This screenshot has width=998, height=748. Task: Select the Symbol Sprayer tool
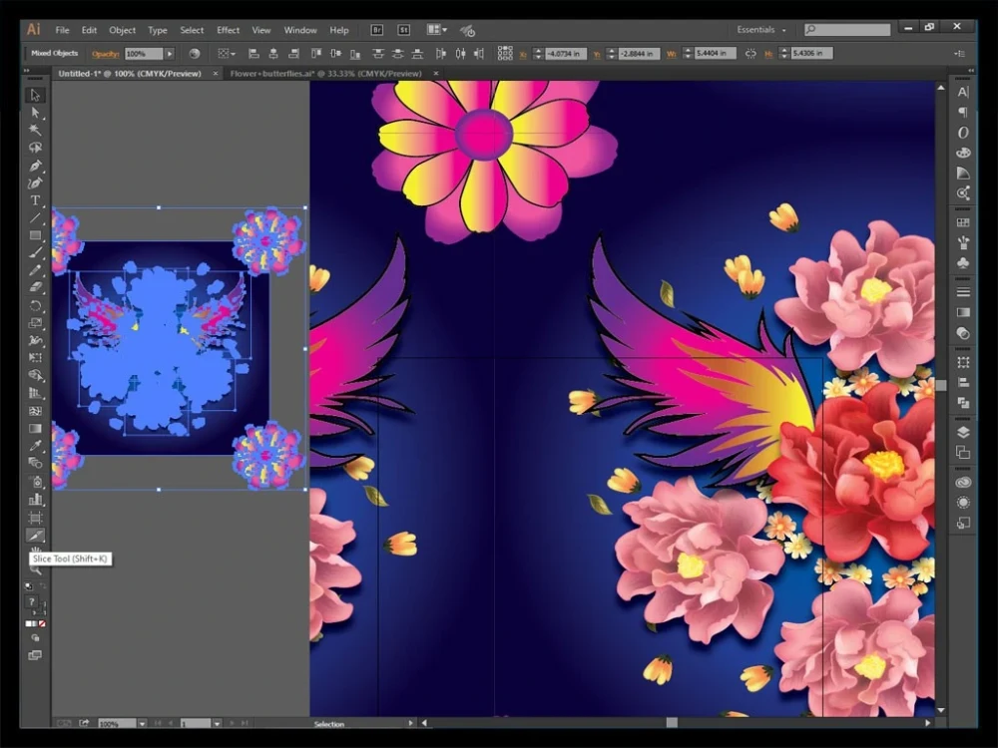coord(35,482)
